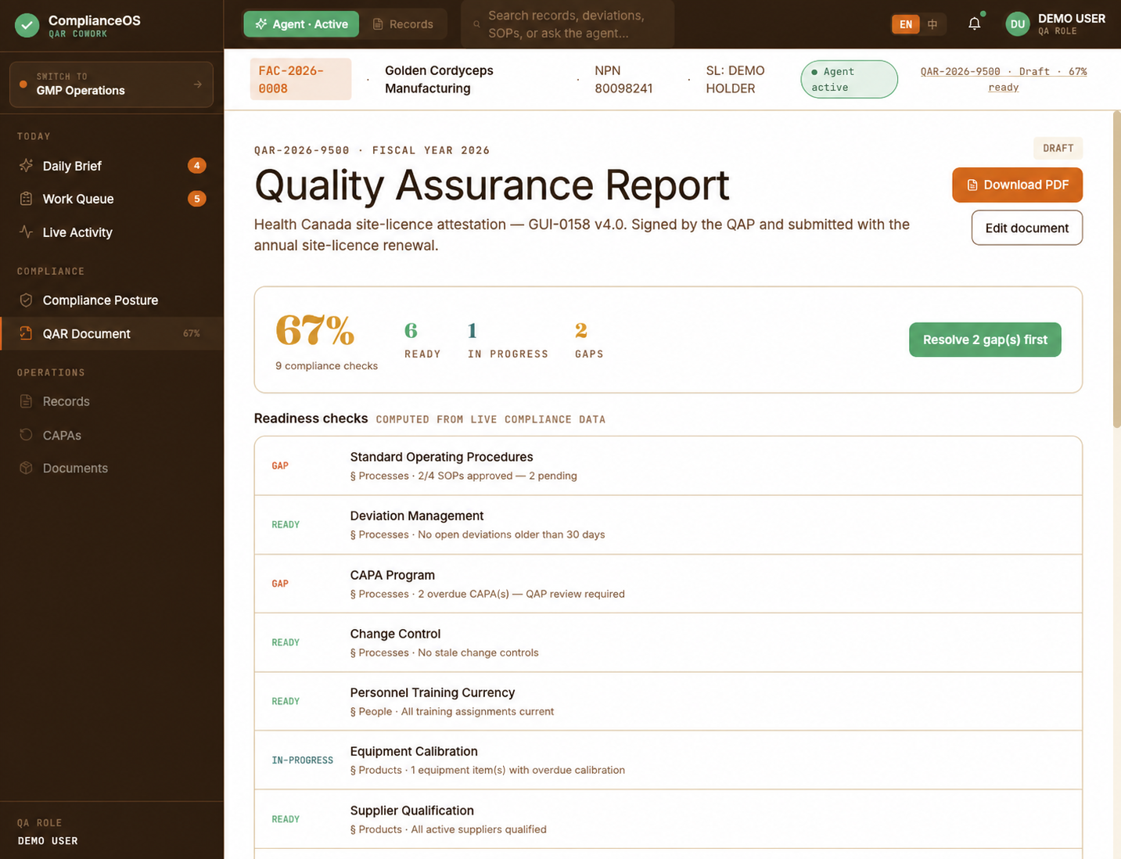The image size is (1121, 859).
Task: Open Change Control check row
Action: 668,642
